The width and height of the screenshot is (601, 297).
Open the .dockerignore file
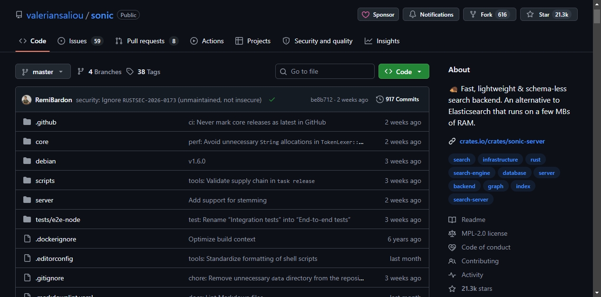(56, 239)
